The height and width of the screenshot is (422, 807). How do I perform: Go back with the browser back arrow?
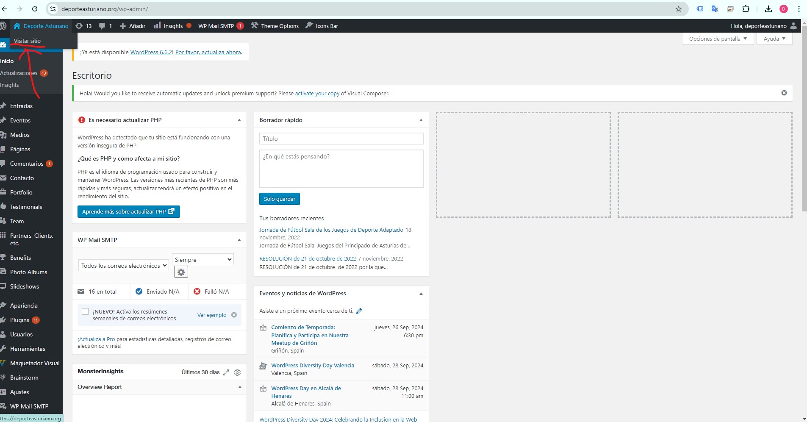coord(5,9)
